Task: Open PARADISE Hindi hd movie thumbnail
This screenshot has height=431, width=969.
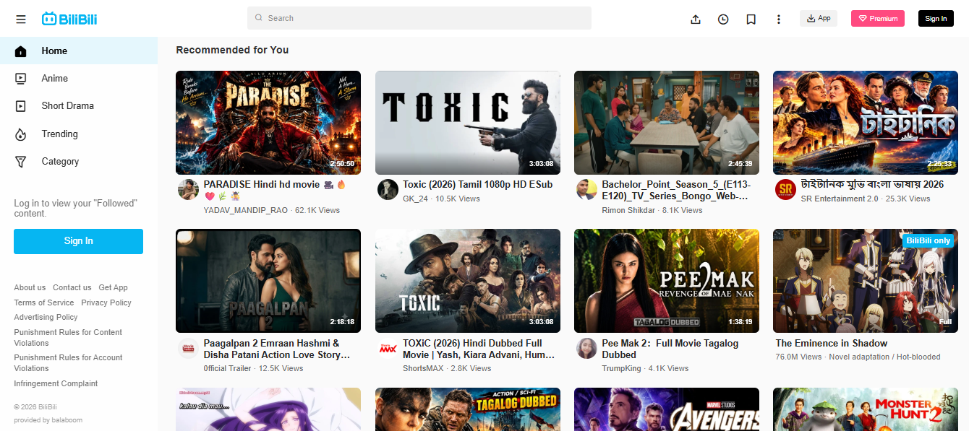Action: [268, 123]
